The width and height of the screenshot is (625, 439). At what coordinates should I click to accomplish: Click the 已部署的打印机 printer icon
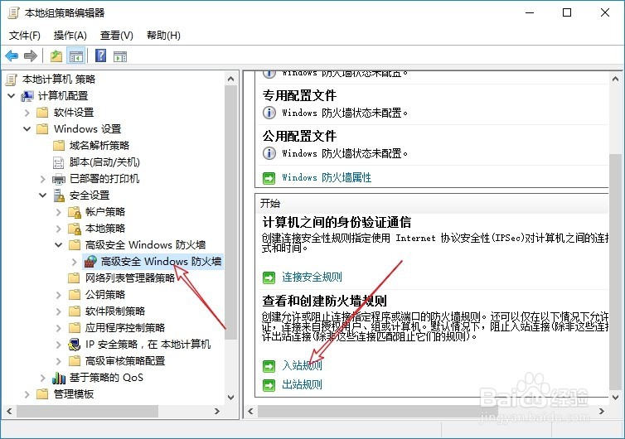pos(59,179)
